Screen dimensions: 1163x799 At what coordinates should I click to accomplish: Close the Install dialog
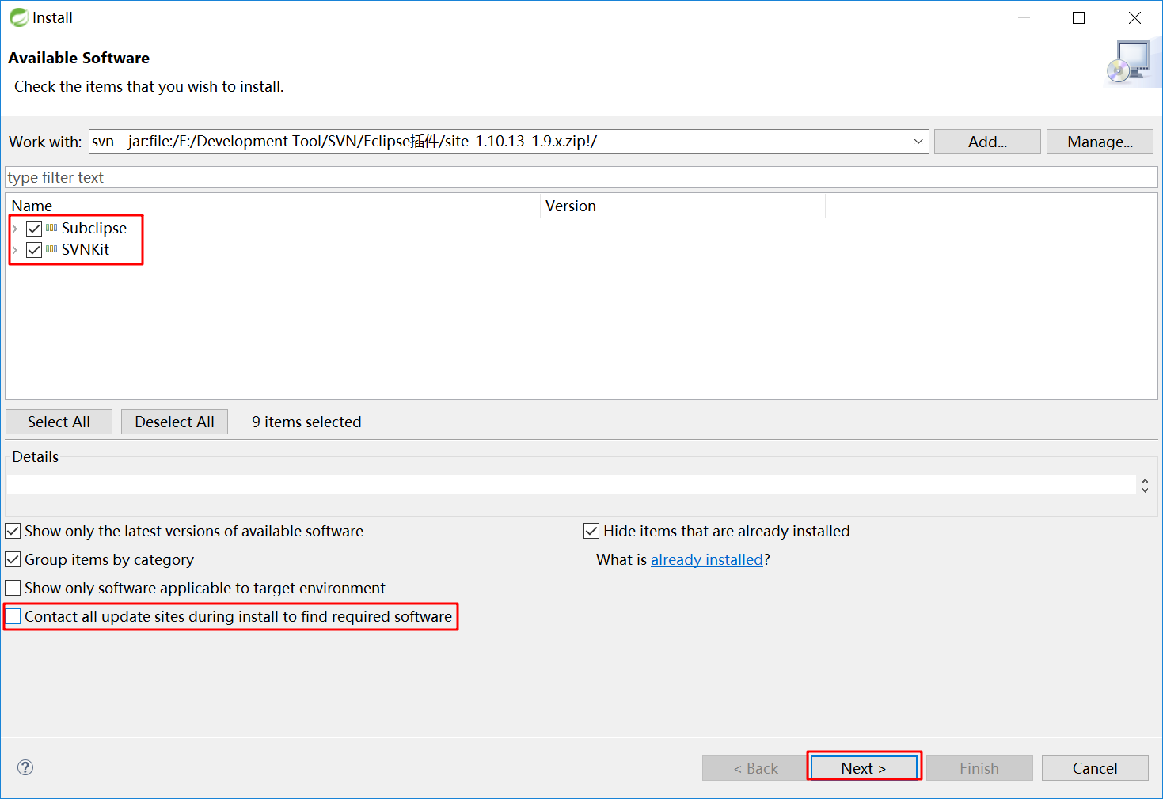point(1134,17)
